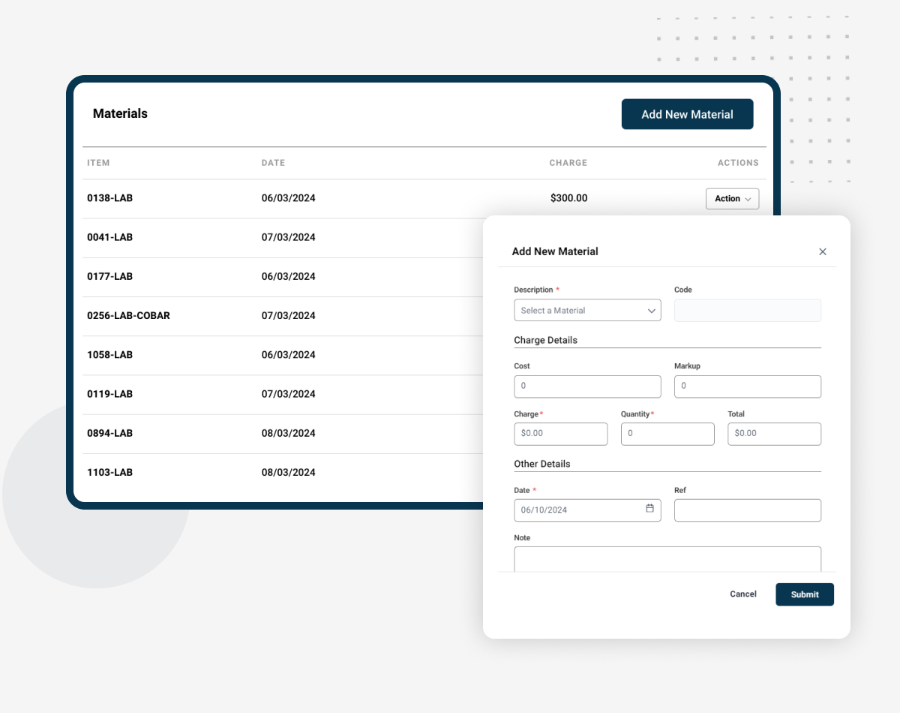
Task: Click the CHARGE column header
Action: coord(568,163)
